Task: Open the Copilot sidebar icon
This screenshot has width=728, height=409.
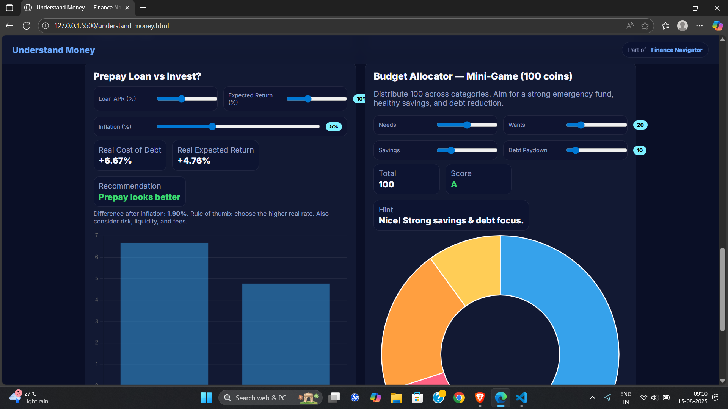Action: [x=717, y=26]
